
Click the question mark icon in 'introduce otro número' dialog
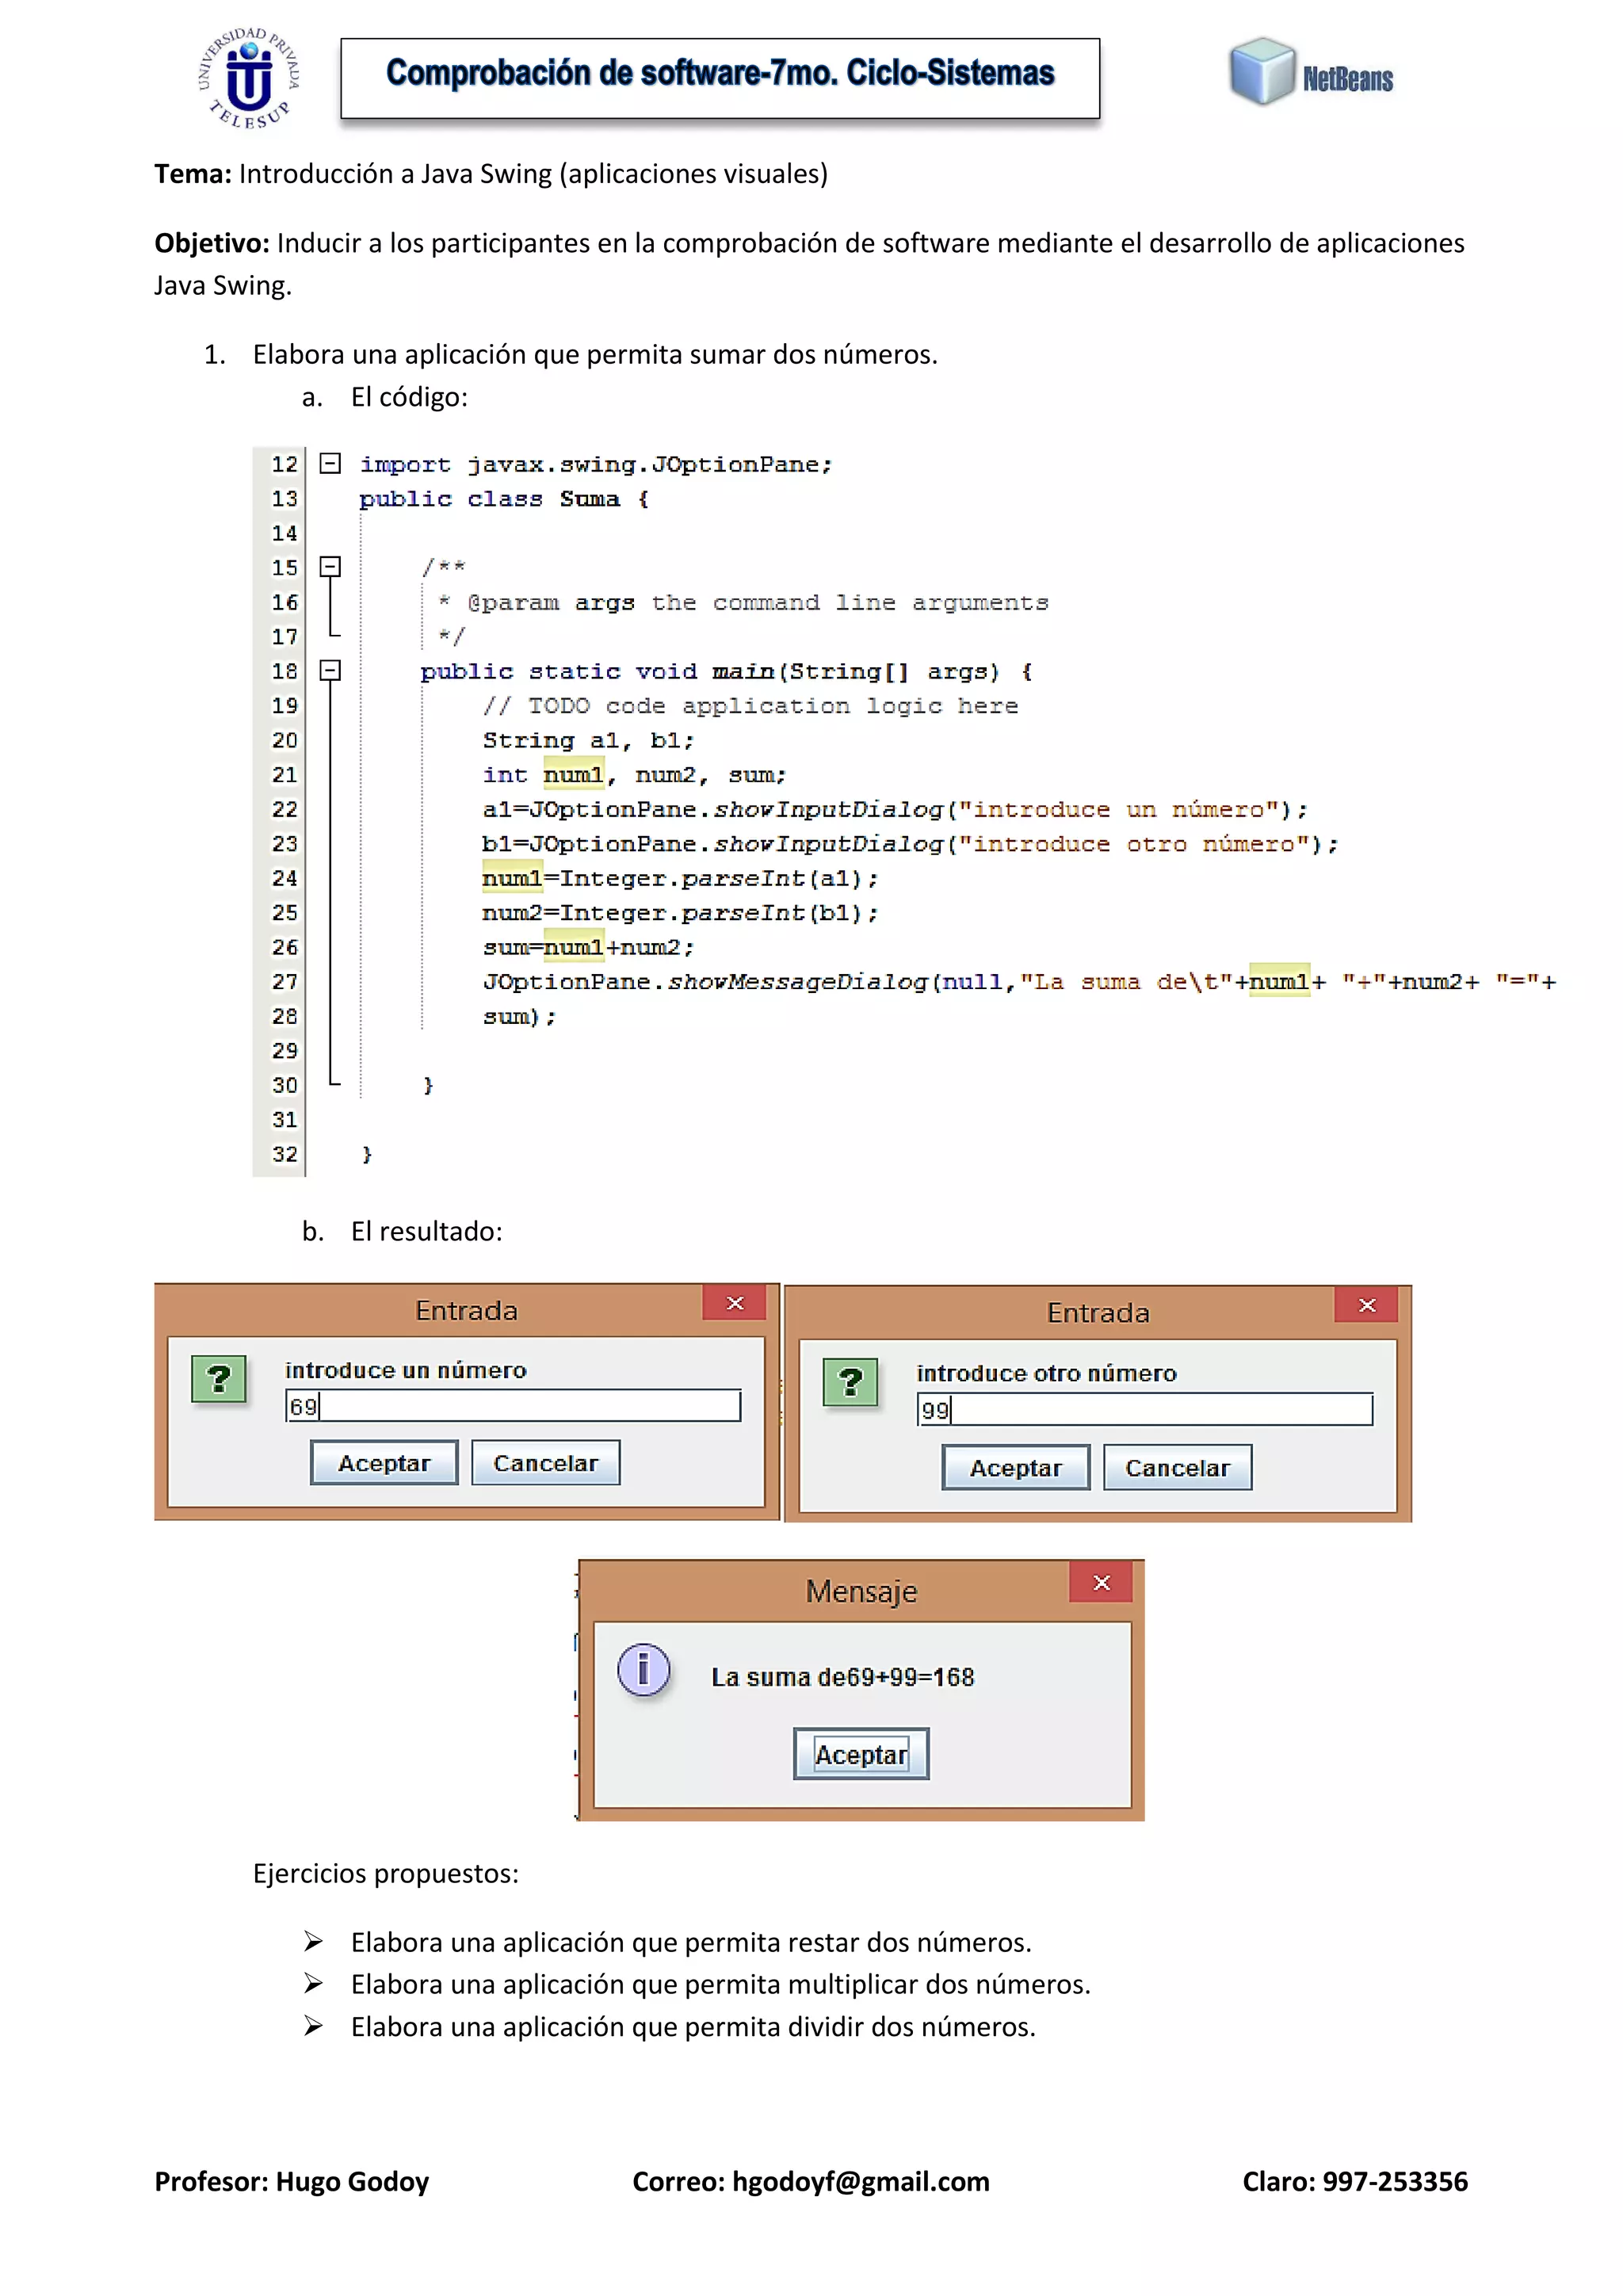[850, 1382]
